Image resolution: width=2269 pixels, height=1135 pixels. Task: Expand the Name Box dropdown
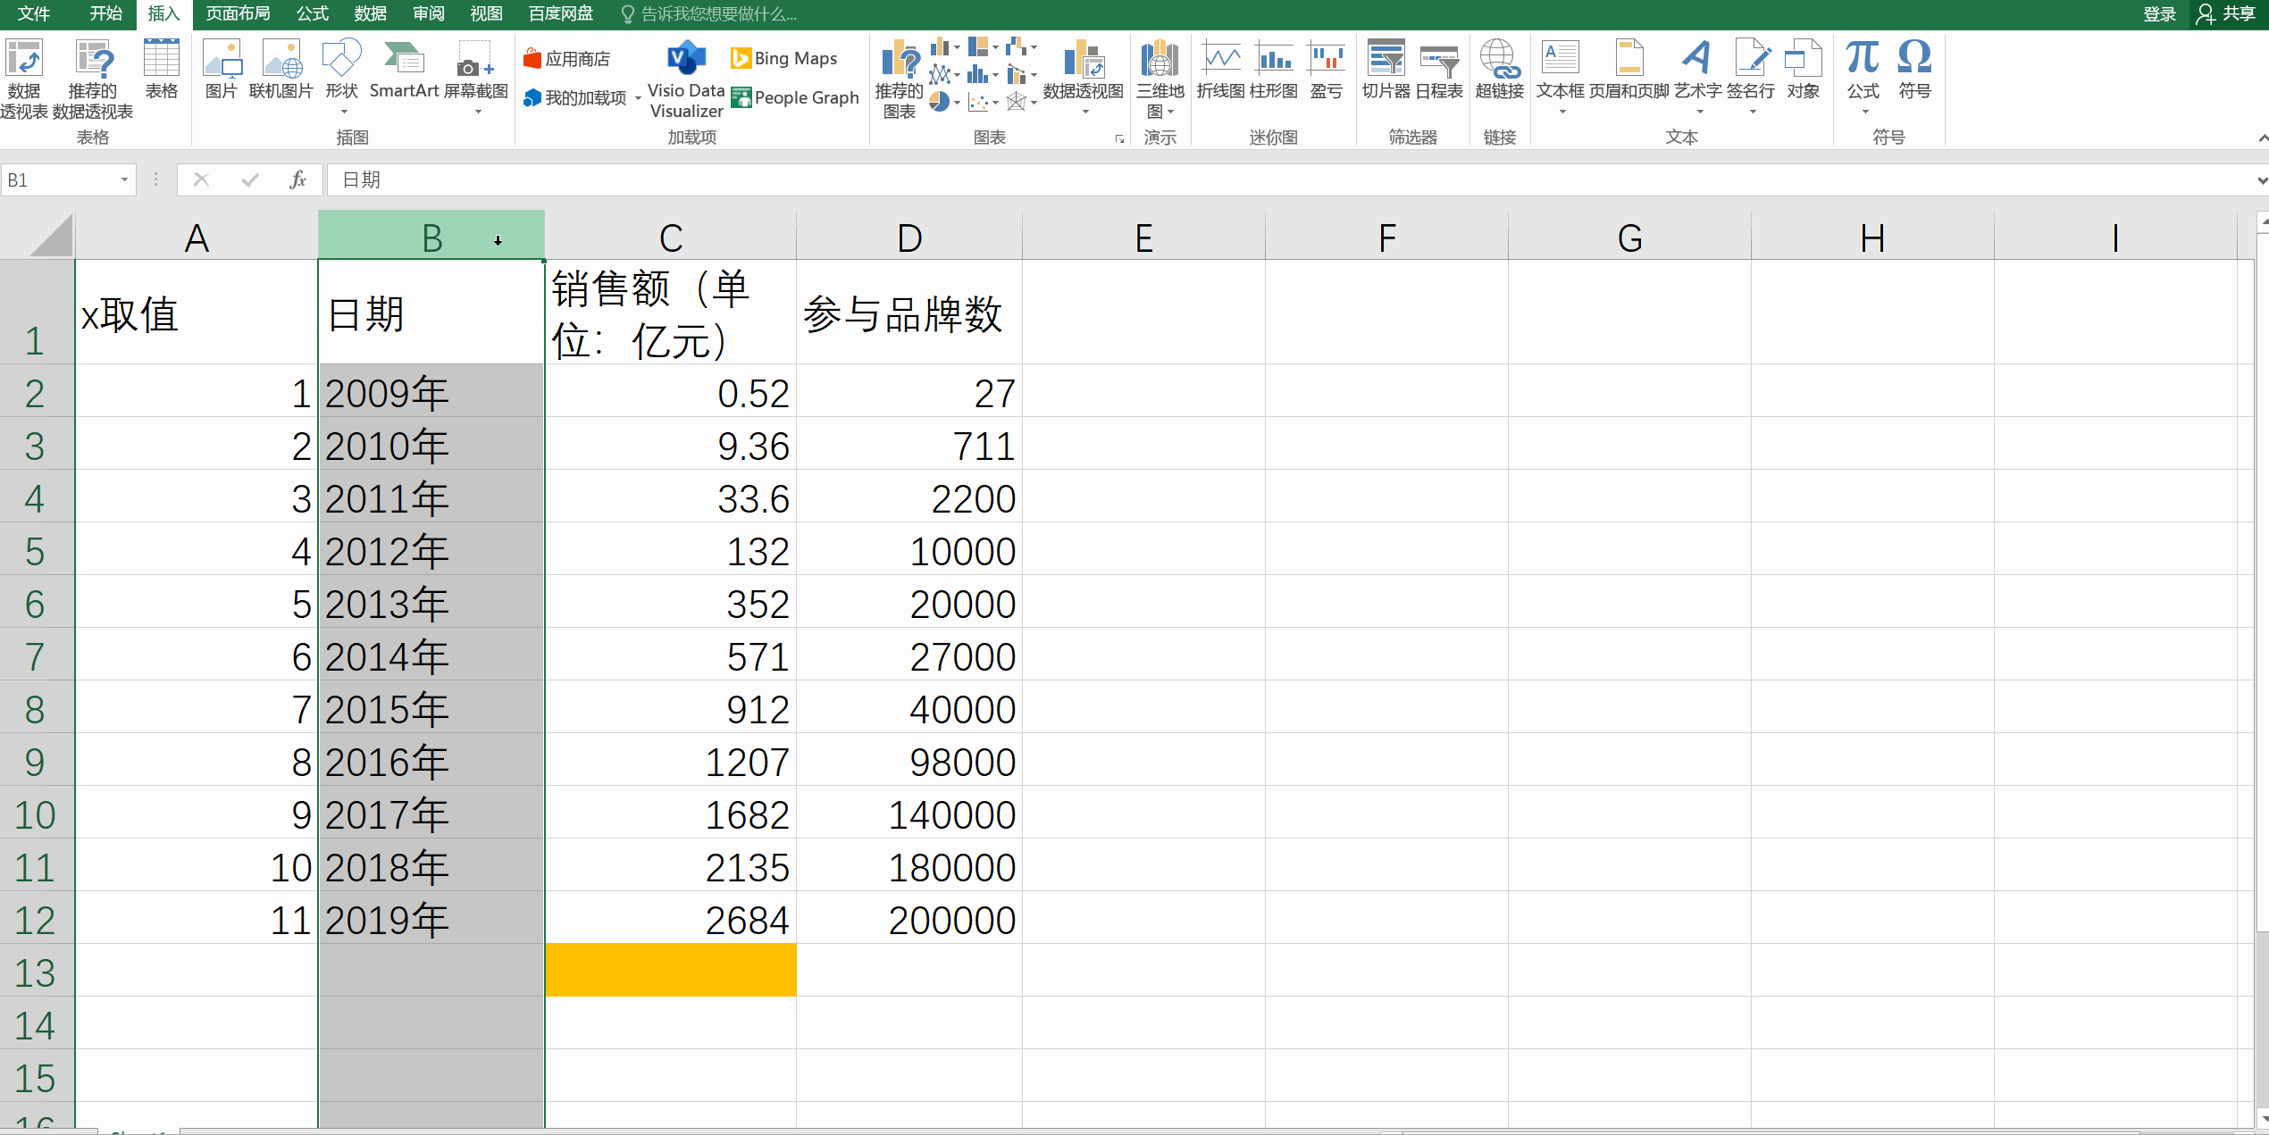click(124, 180)
